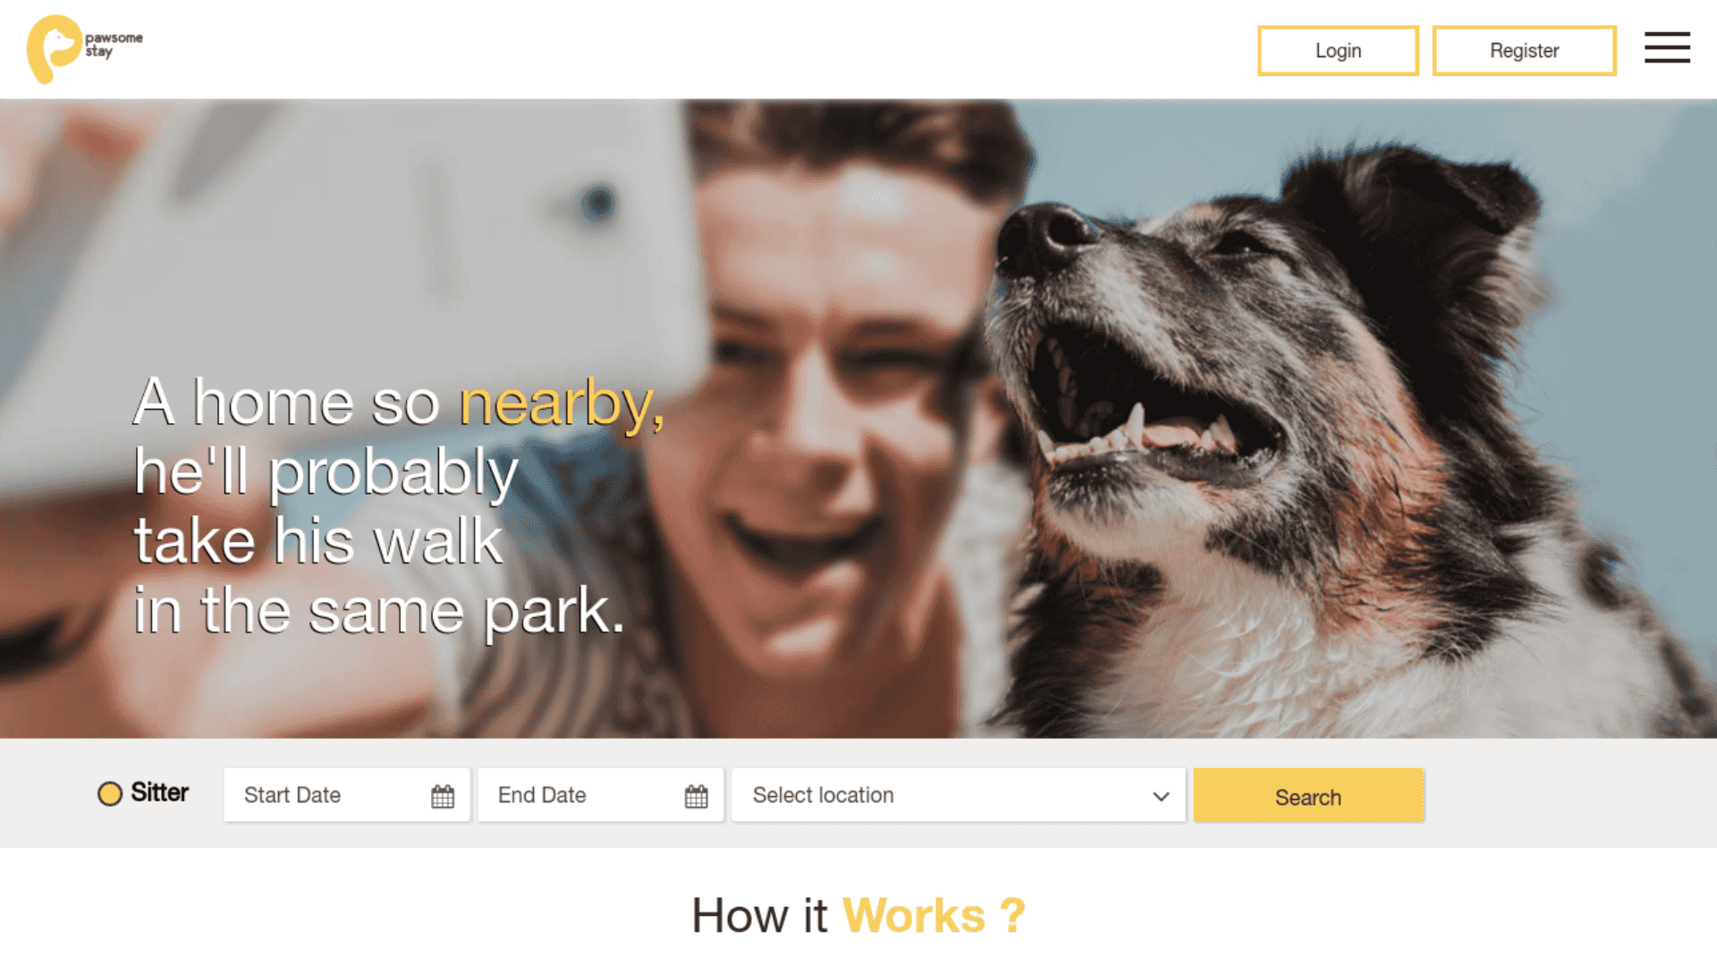The height and width of the screenshot is (966, 1717).
Task: Click the Pawsome Stay logo
Action: pyautogui.click(x=85, y=49)
